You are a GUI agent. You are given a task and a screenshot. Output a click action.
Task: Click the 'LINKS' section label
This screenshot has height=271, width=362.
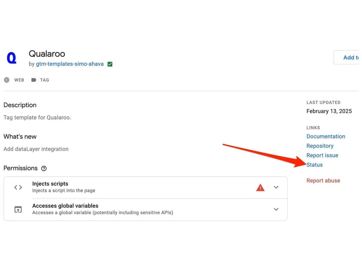[x=313, y=128]
